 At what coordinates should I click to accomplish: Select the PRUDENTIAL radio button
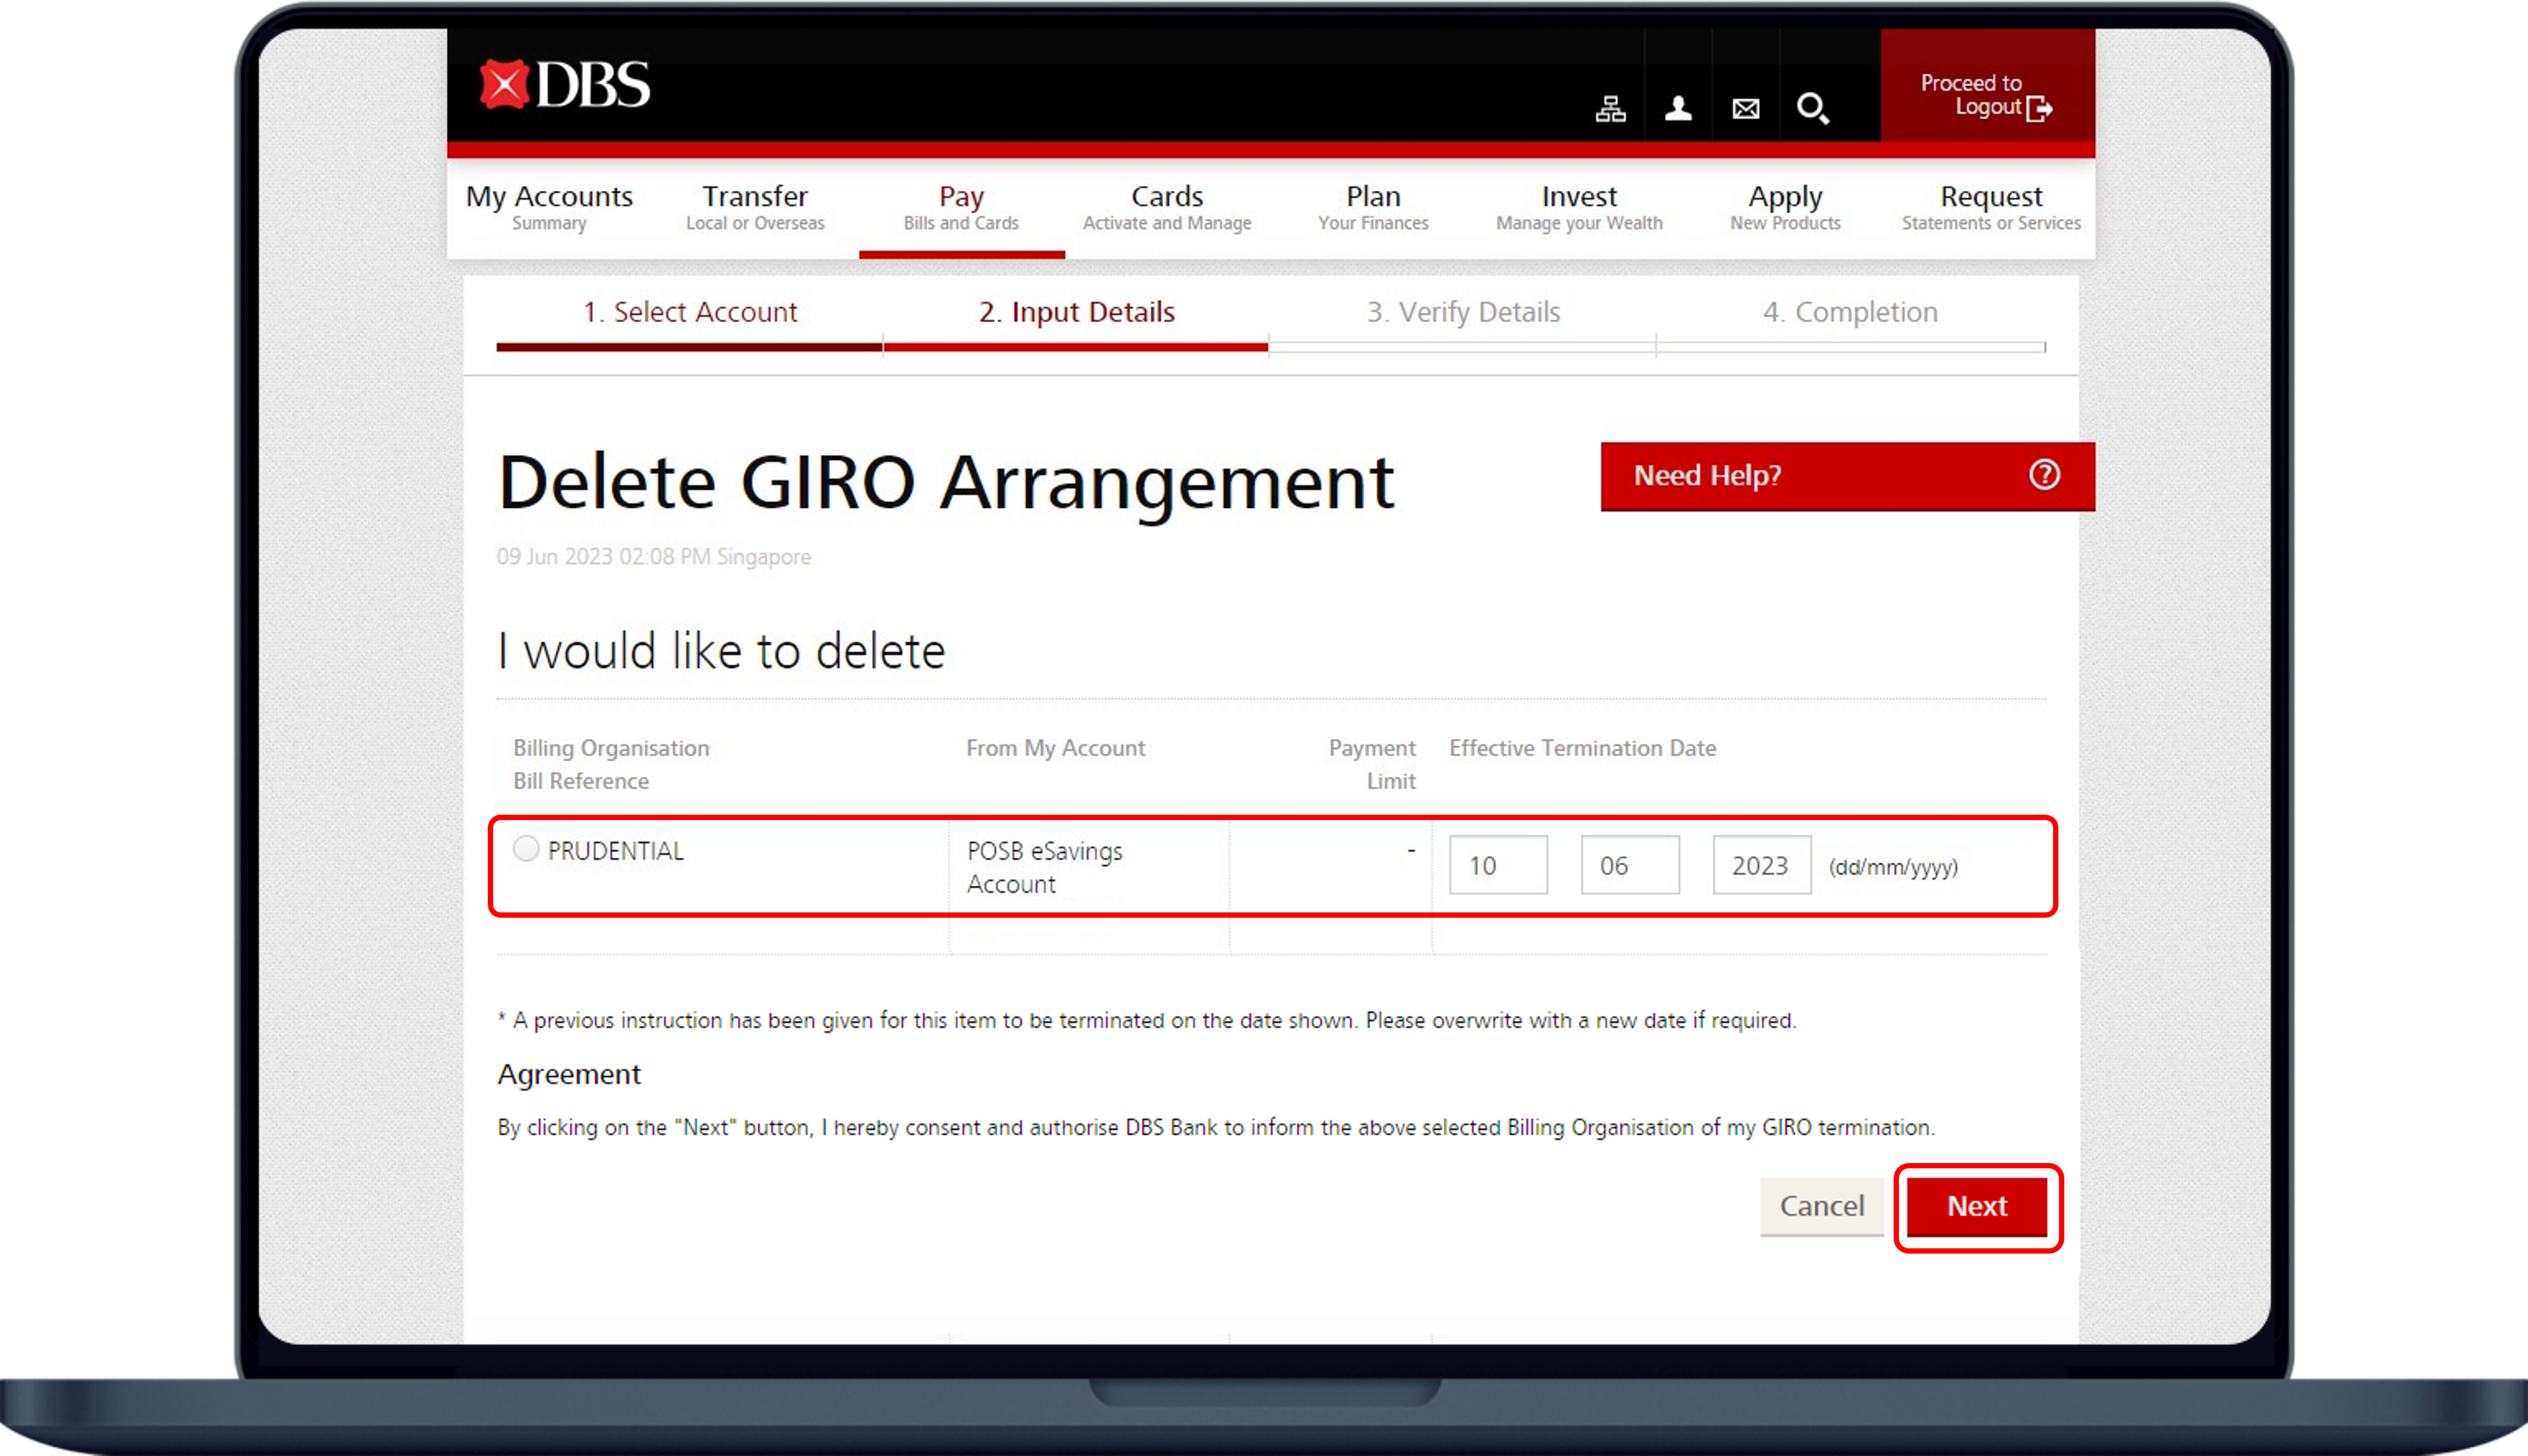coord(526,849)
